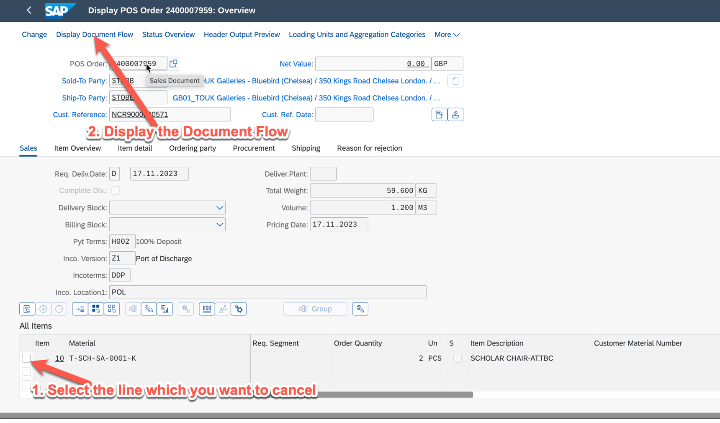Toggle the Complete Dlv. checkbox
Image resolution: width=720 pixels, height=423 pixels.
click(x=116, y=190)
